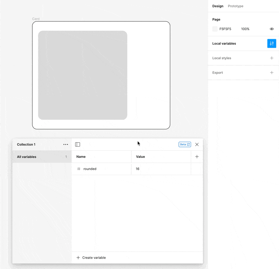Click the F5F5F5 page color swatch
The height and width of the screenshot is (269, 279).
215,29
